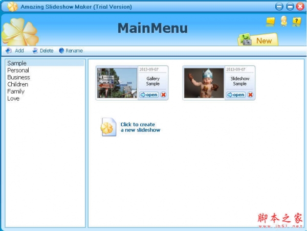Open help via the question mark icon
This screenshot has width=307, height=231.
coord(296,21)
